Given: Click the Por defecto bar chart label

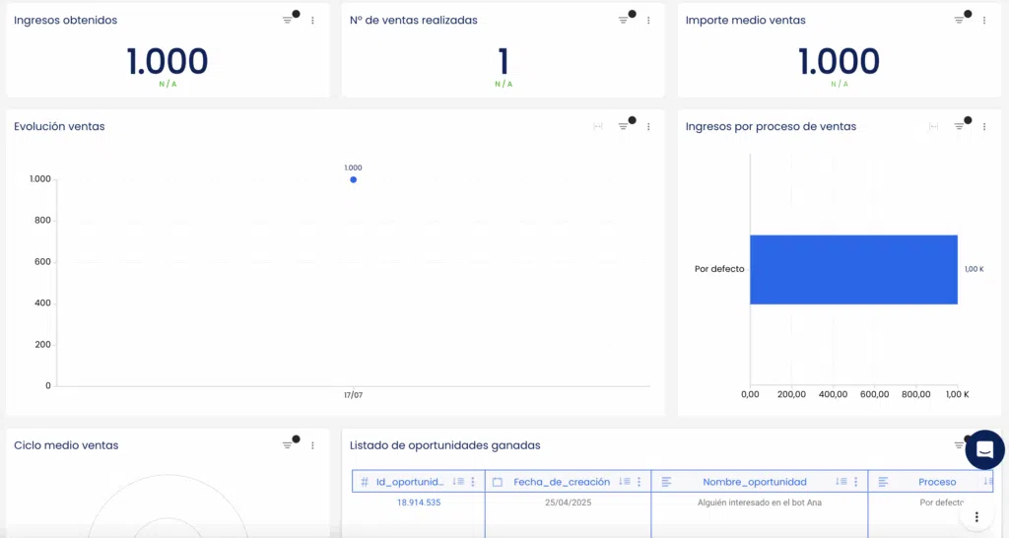Looking at the screenshot, I should [x=719, y=269].
